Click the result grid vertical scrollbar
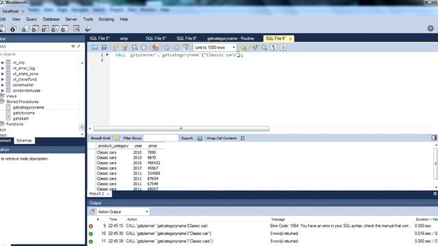Image resolution: width=438 pixels, height=246 pixels. pos(436,164)
